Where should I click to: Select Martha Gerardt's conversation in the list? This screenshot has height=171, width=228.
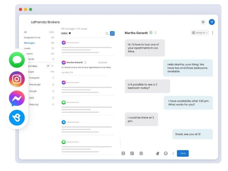(x=85, y=66)
